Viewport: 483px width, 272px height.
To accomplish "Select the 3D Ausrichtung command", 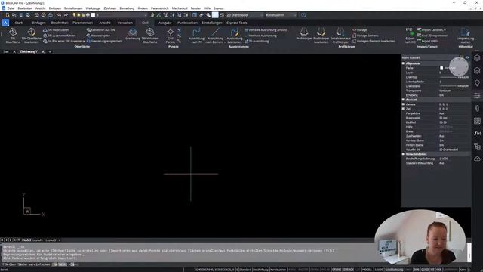I will (257, 41).
